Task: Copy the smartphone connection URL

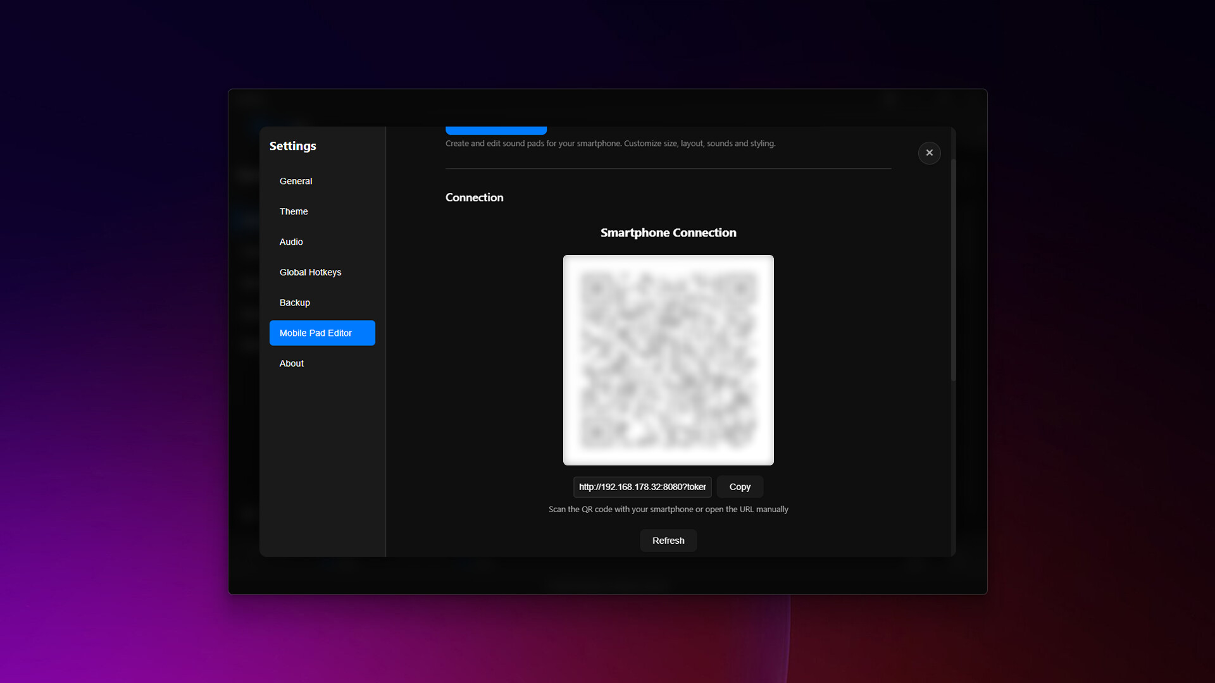Action: click(740, 487)
